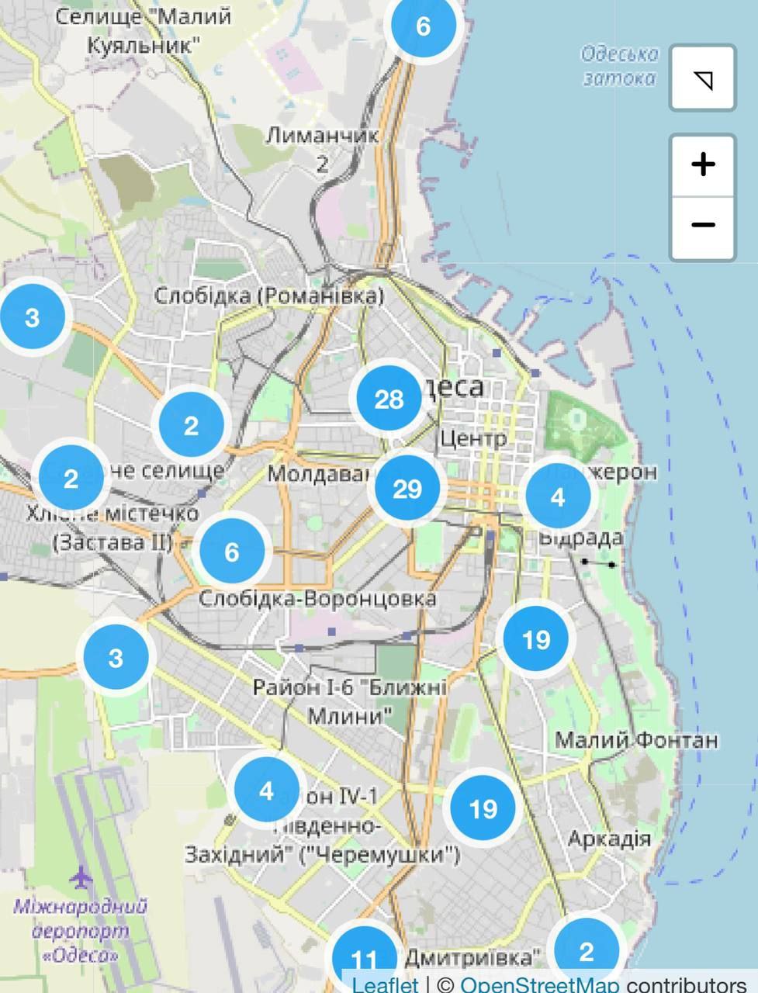
Task: Select the 4 cluster near Ланжерон
Action: [558, 496]
